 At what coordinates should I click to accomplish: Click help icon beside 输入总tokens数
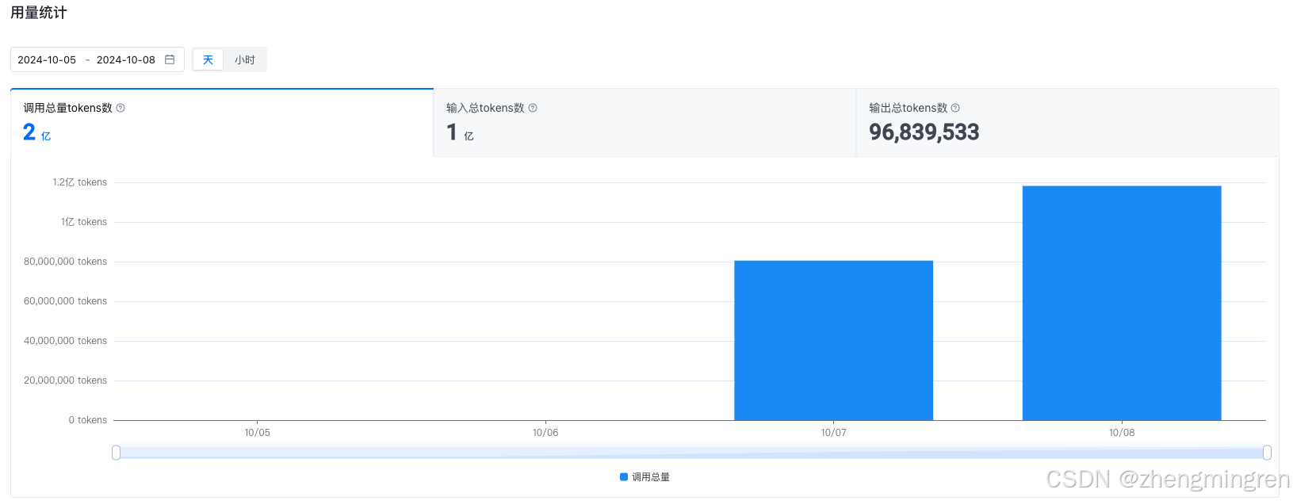pyautogui.click(x=533, y=108)
